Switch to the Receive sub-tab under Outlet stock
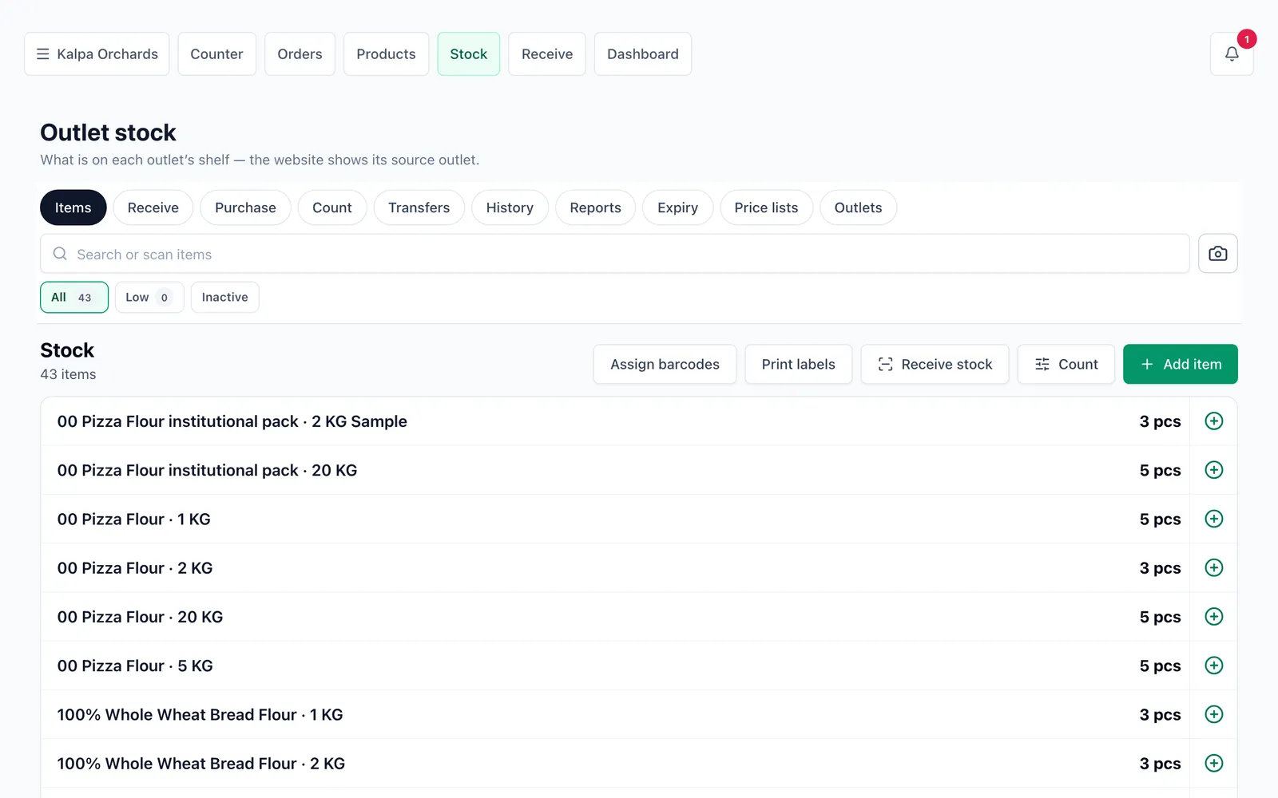Image resolution: width=1278 pixels, height=798 pixels. click(x=153, y=207)
